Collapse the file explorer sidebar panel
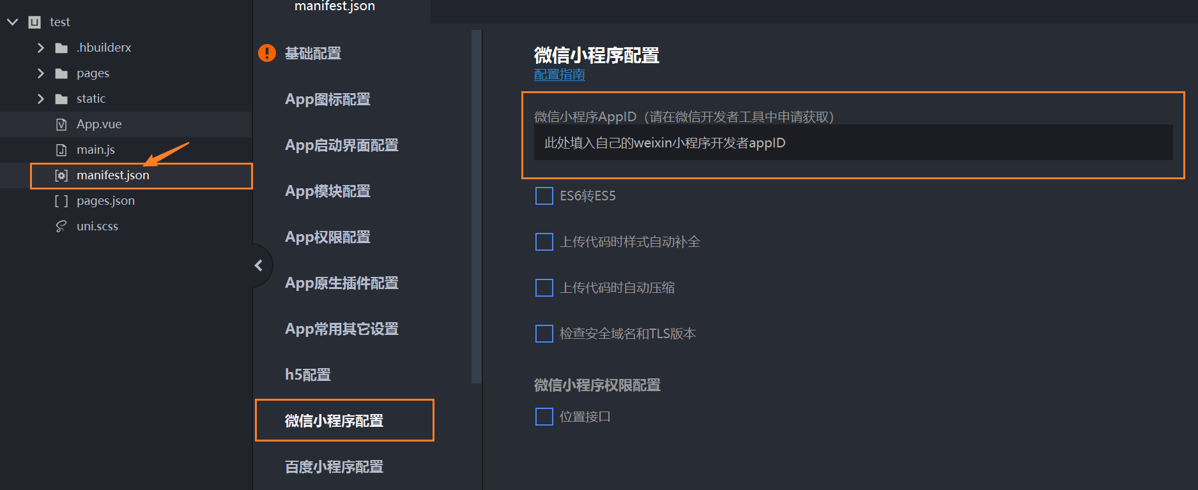The height and width of the screenshot is (490, 1198). coord(259,265)
